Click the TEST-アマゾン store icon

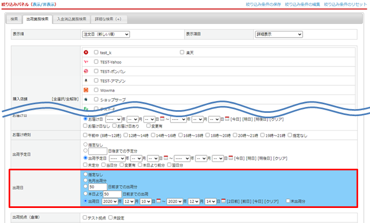pos(86,80)
